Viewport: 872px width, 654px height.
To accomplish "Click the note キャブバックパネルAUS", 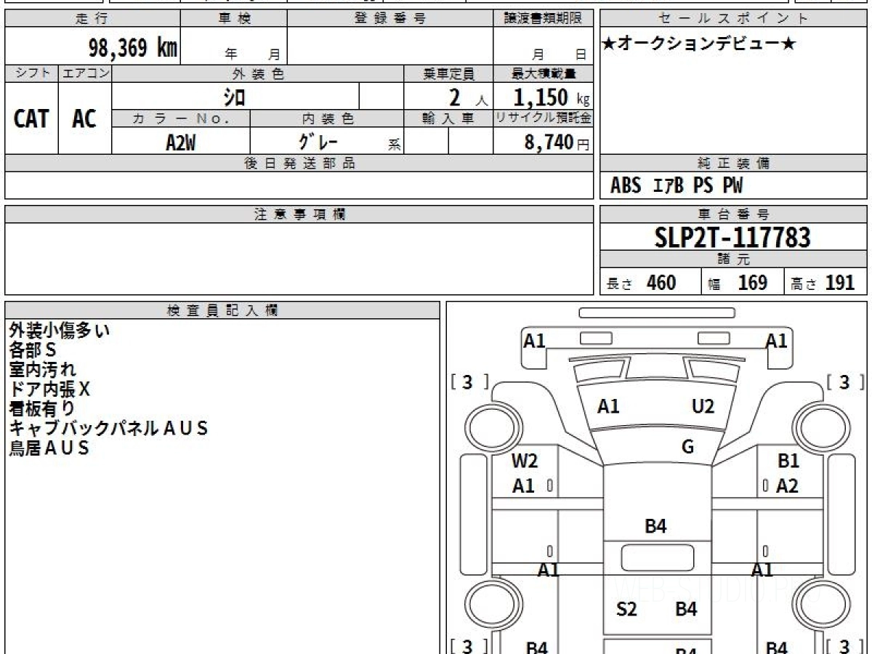I will tap(108, 428).
